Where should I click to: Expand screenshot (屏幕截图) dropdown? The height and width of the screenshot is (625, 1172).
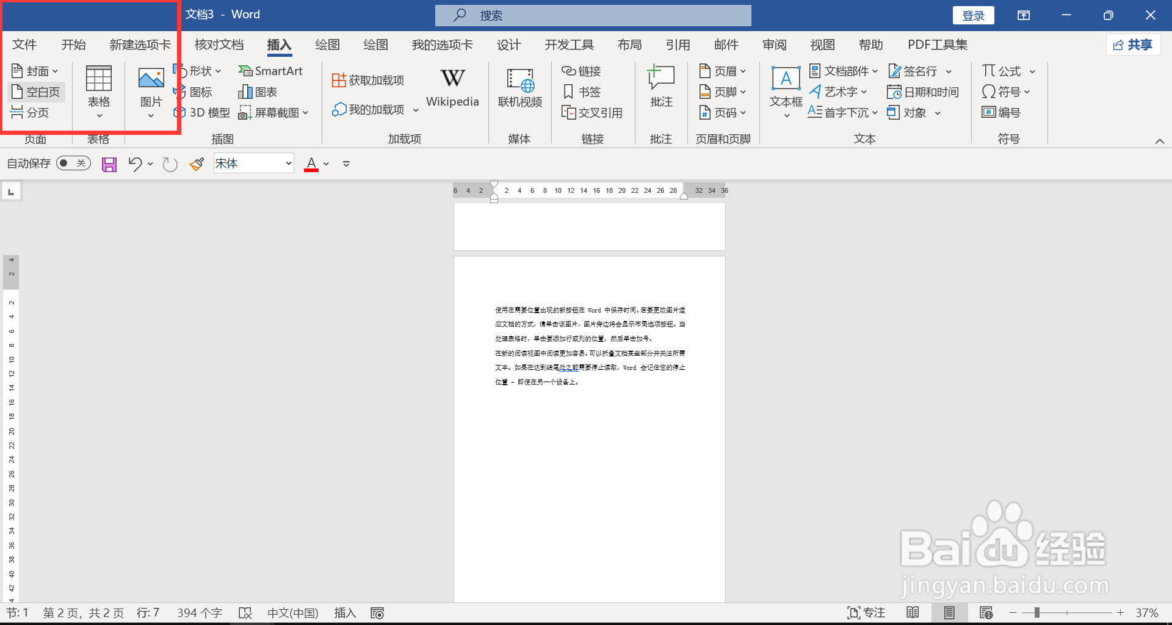305,113
